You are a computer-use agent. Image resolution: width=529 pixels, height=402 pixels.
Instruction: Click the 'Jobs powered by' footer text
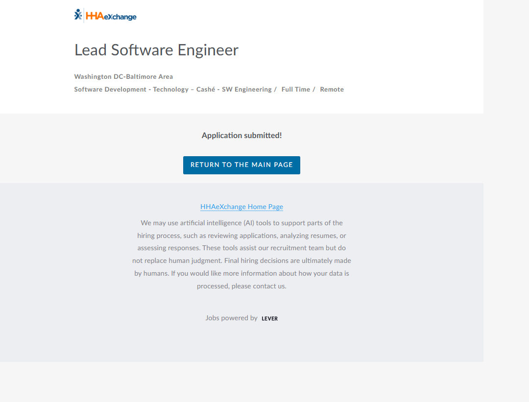click(231, 318)
